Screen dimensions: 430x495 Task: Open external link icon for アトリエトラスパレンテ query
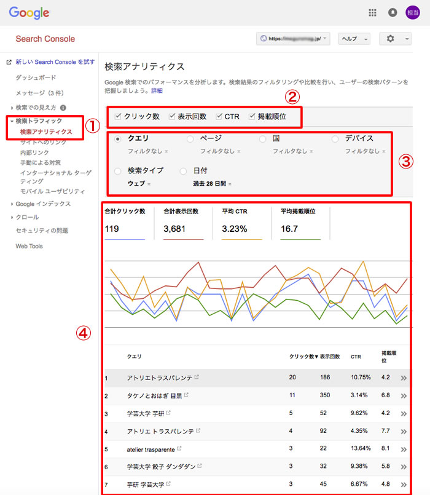point(197,378)
